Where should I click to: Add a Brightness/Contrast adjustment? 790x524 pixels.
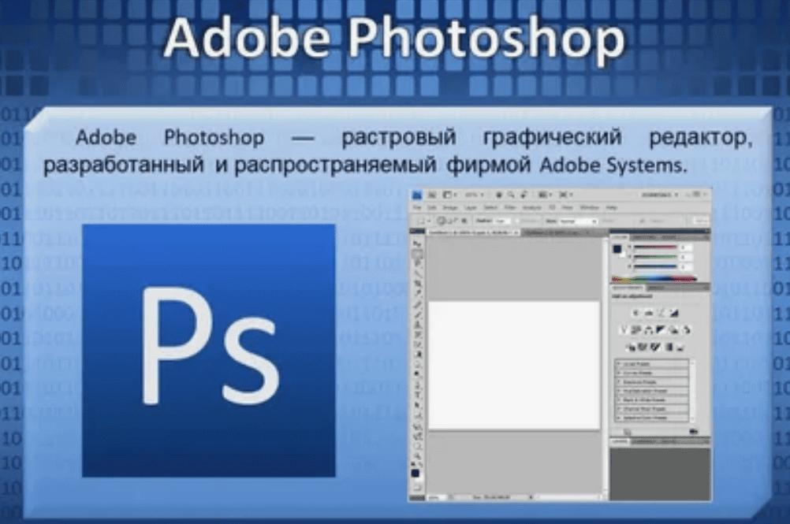tap(635, 313)
